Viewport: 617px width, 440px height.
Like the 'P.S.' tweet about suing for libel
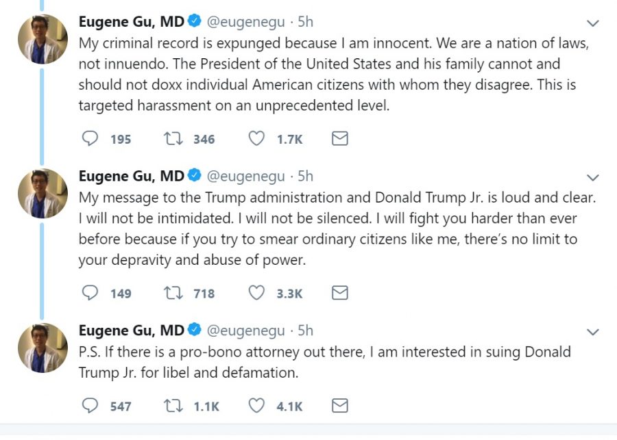point(256,405)
